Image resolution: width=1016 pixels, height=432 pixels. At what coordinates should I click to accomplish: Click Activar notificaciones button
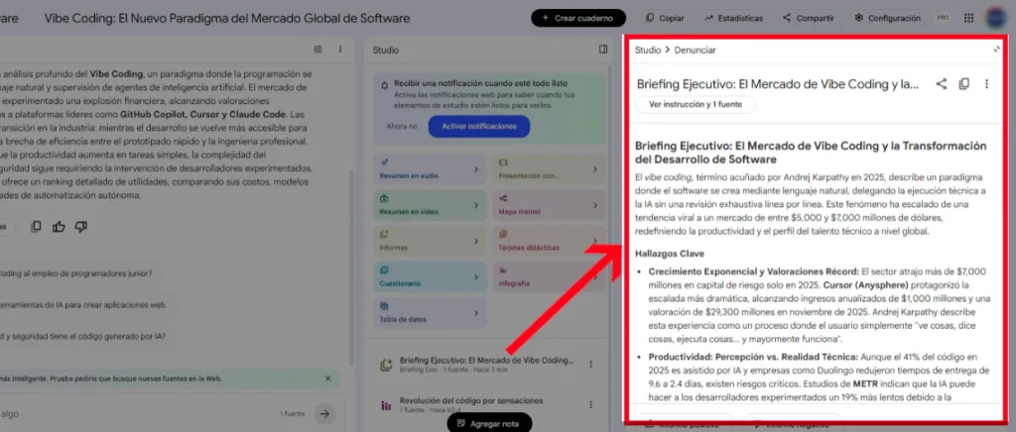point(479,126)
